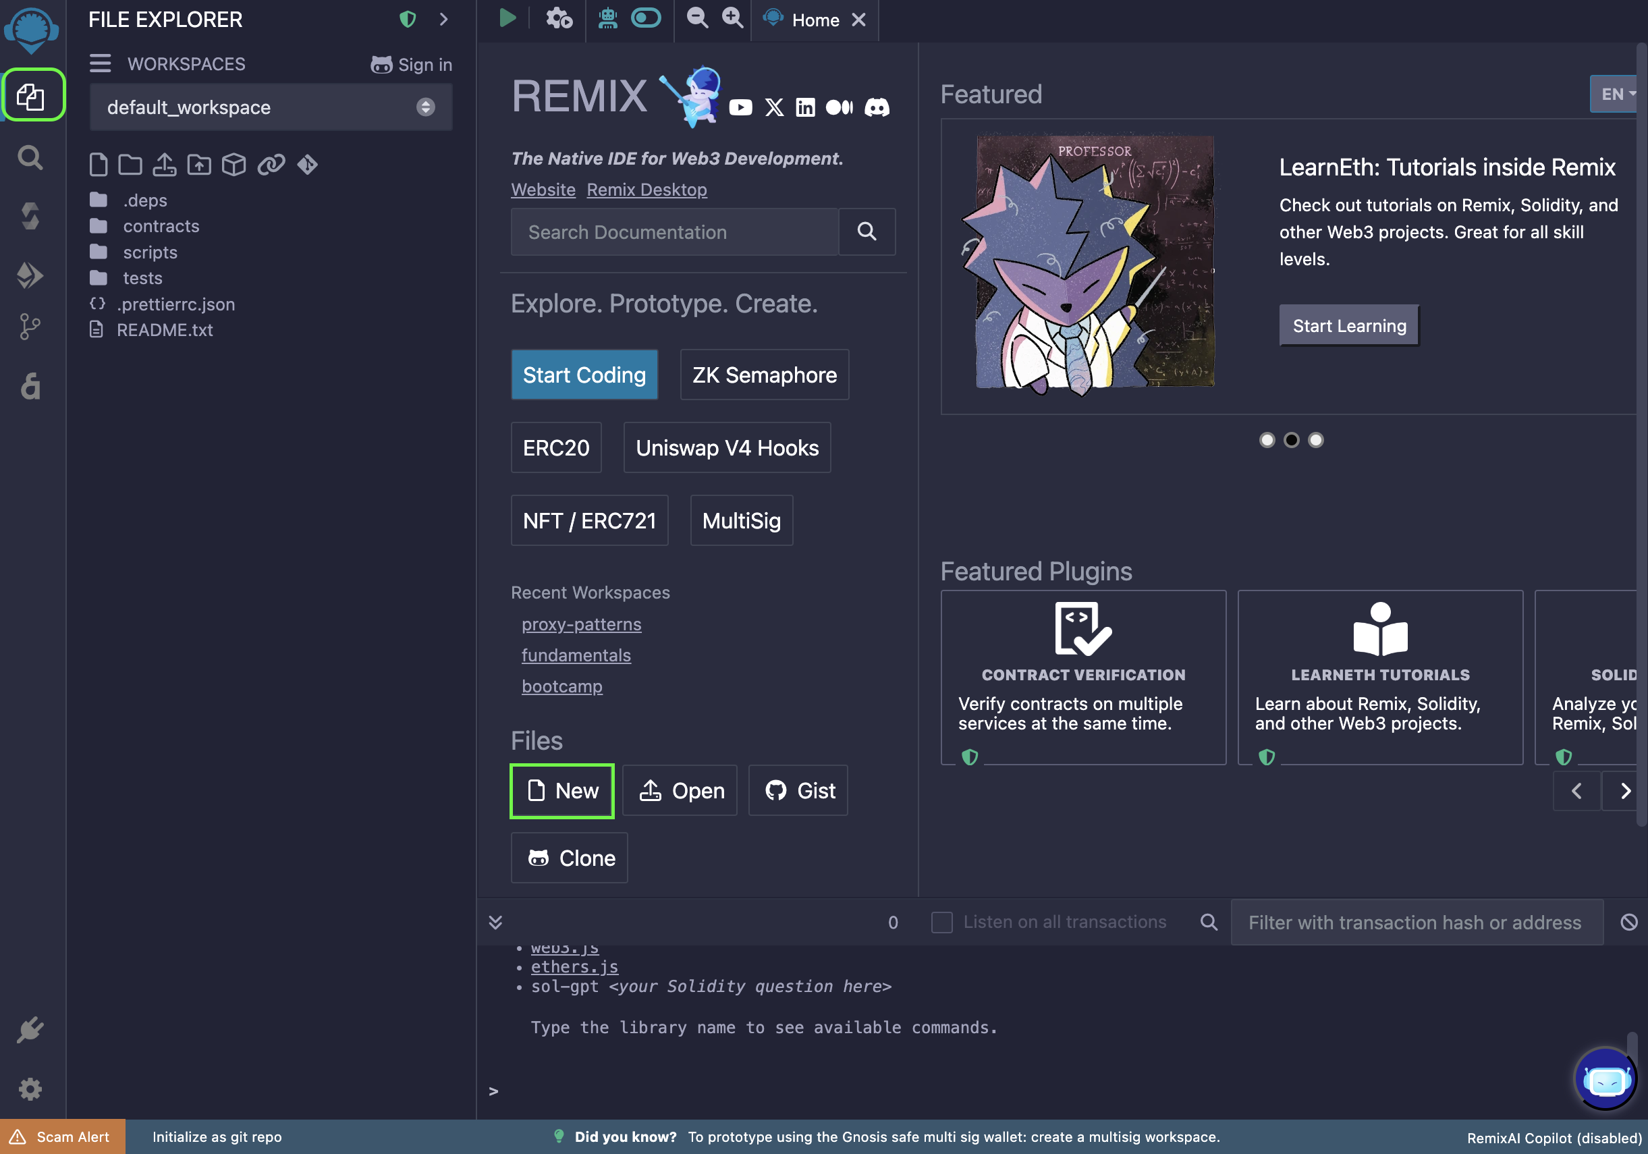Clear the terminal with ban icon
The width and height of the screenshot is (1648, 1154).
pos(1628,923)
